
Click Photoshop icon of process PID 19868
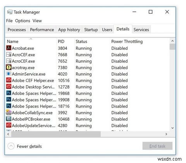tap(9, 93)
